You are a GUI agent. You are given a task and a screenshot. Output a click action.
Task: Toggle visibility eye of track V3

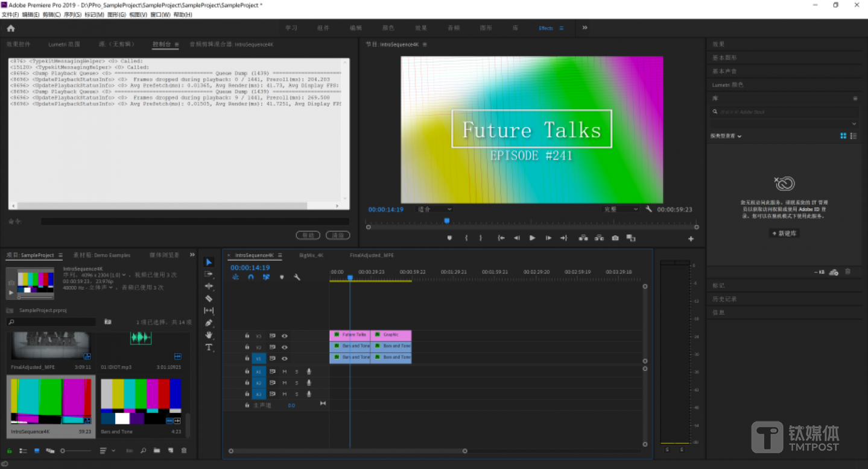point(284,336)
